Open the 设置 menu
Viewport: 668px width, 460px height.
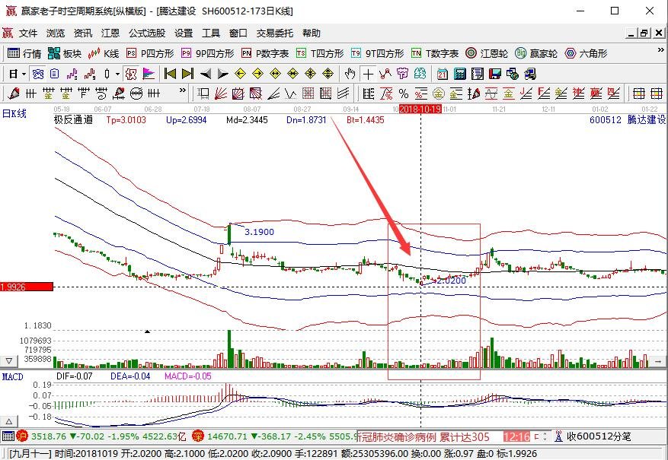click(x=184, y=33)
